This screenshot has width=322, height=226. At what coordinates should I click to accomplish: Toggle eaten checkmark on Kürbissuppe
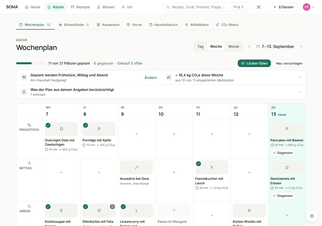[48, 207]
